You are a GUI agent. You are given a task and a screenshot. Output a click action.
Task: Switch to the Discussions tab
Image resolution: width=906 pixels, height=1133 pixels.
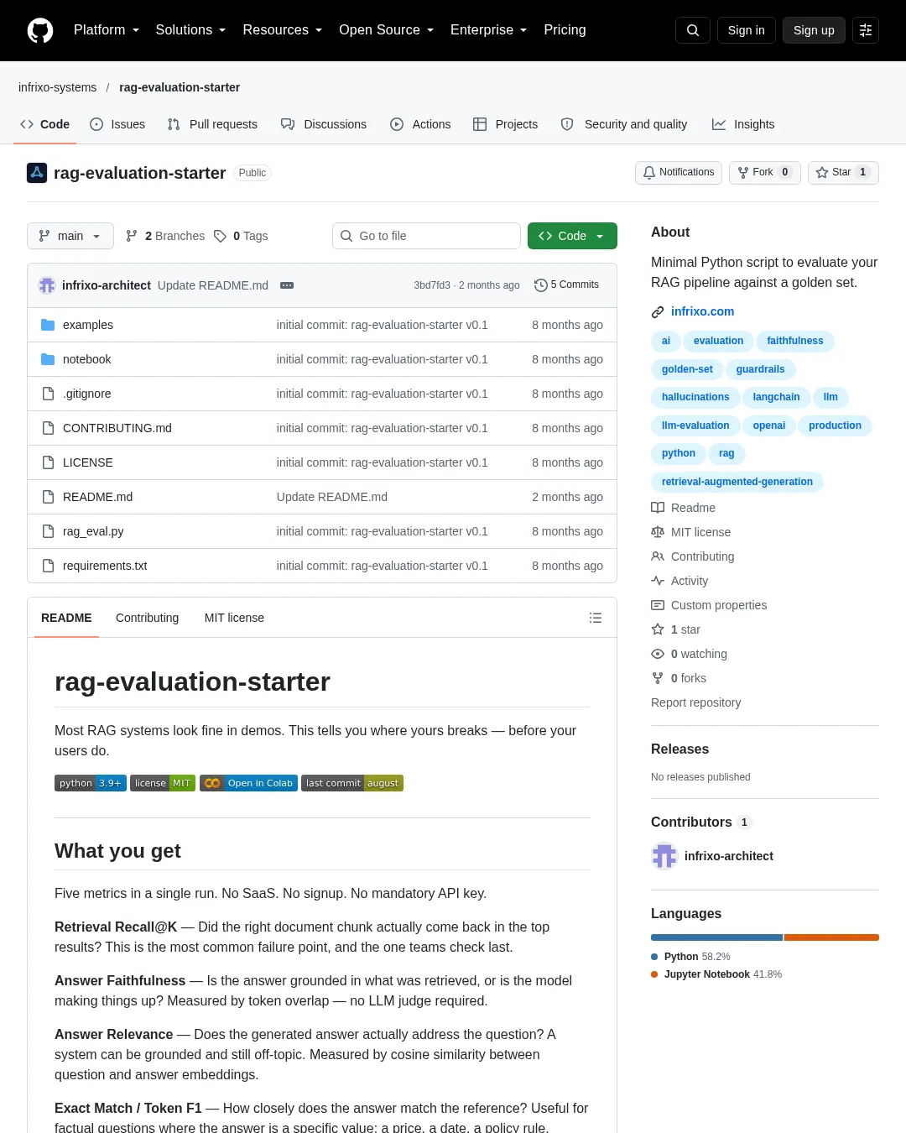(x=324, y=124)
